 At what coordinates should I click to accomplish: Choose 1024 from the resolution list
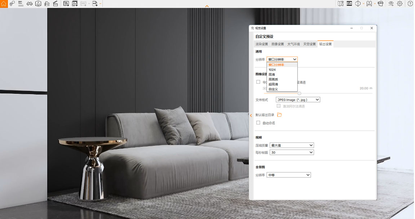coord(282,70)
